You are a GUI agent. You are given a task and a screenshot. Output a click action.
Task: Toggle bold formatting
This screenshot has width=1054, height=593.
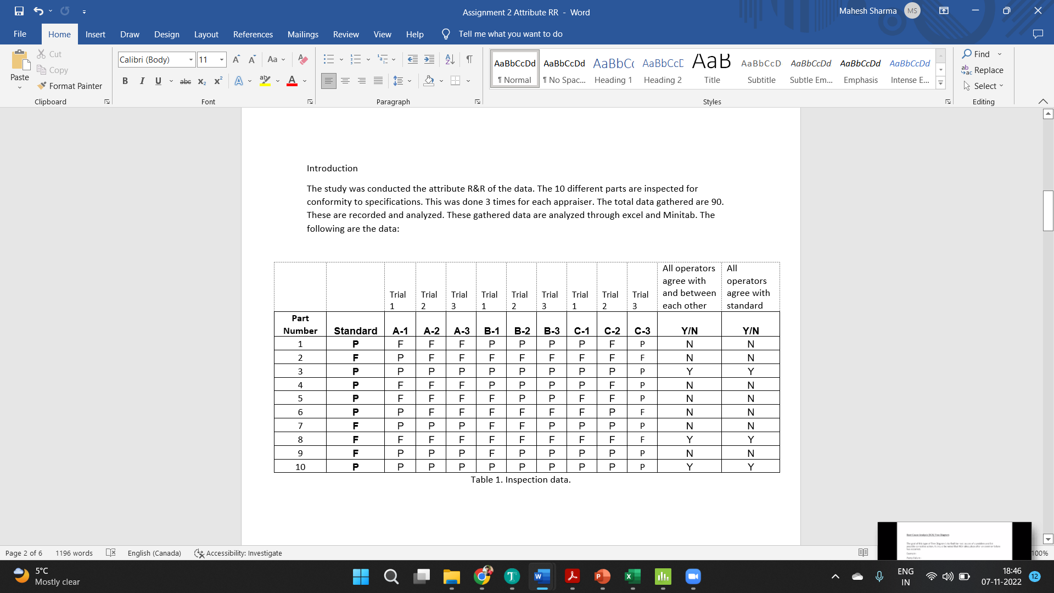125,81
